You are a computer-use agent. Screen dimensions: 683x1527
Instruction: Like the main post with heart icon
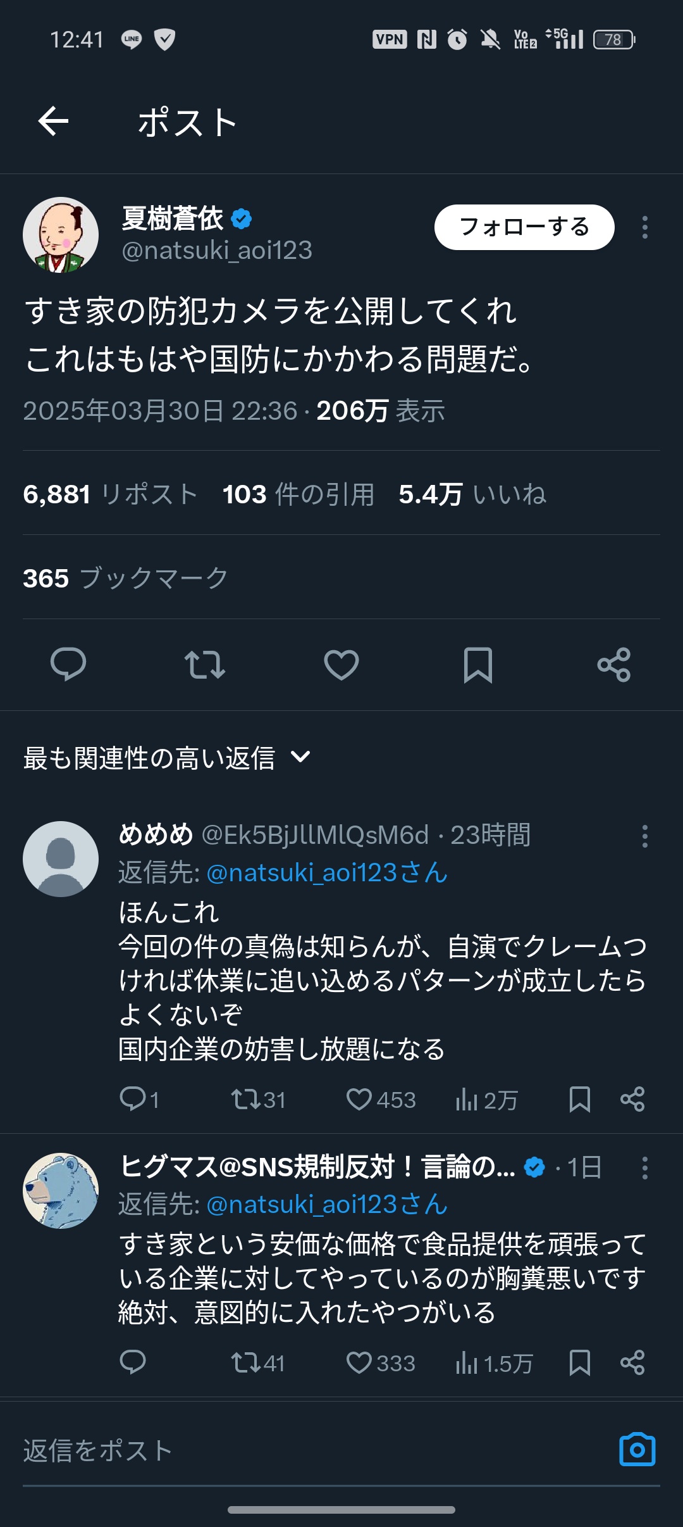341,664
